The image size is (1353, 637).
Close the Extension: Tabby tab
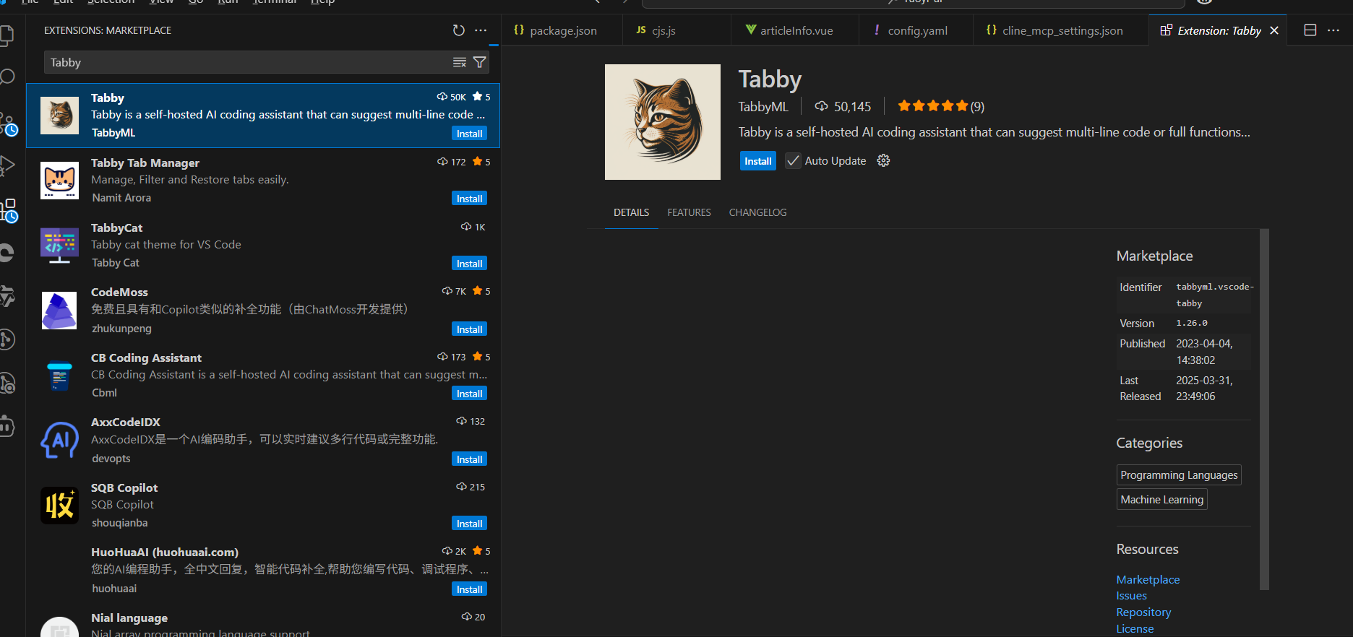1274,30
